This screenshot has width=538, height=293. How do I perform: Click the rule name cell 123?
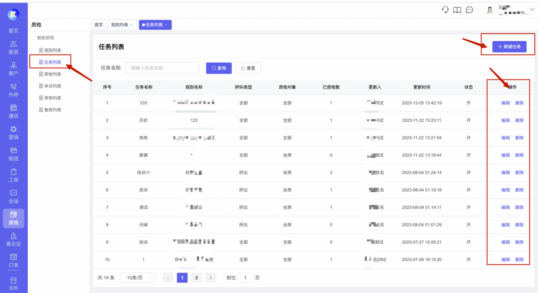pyautogui.click(x=194, y=120)
